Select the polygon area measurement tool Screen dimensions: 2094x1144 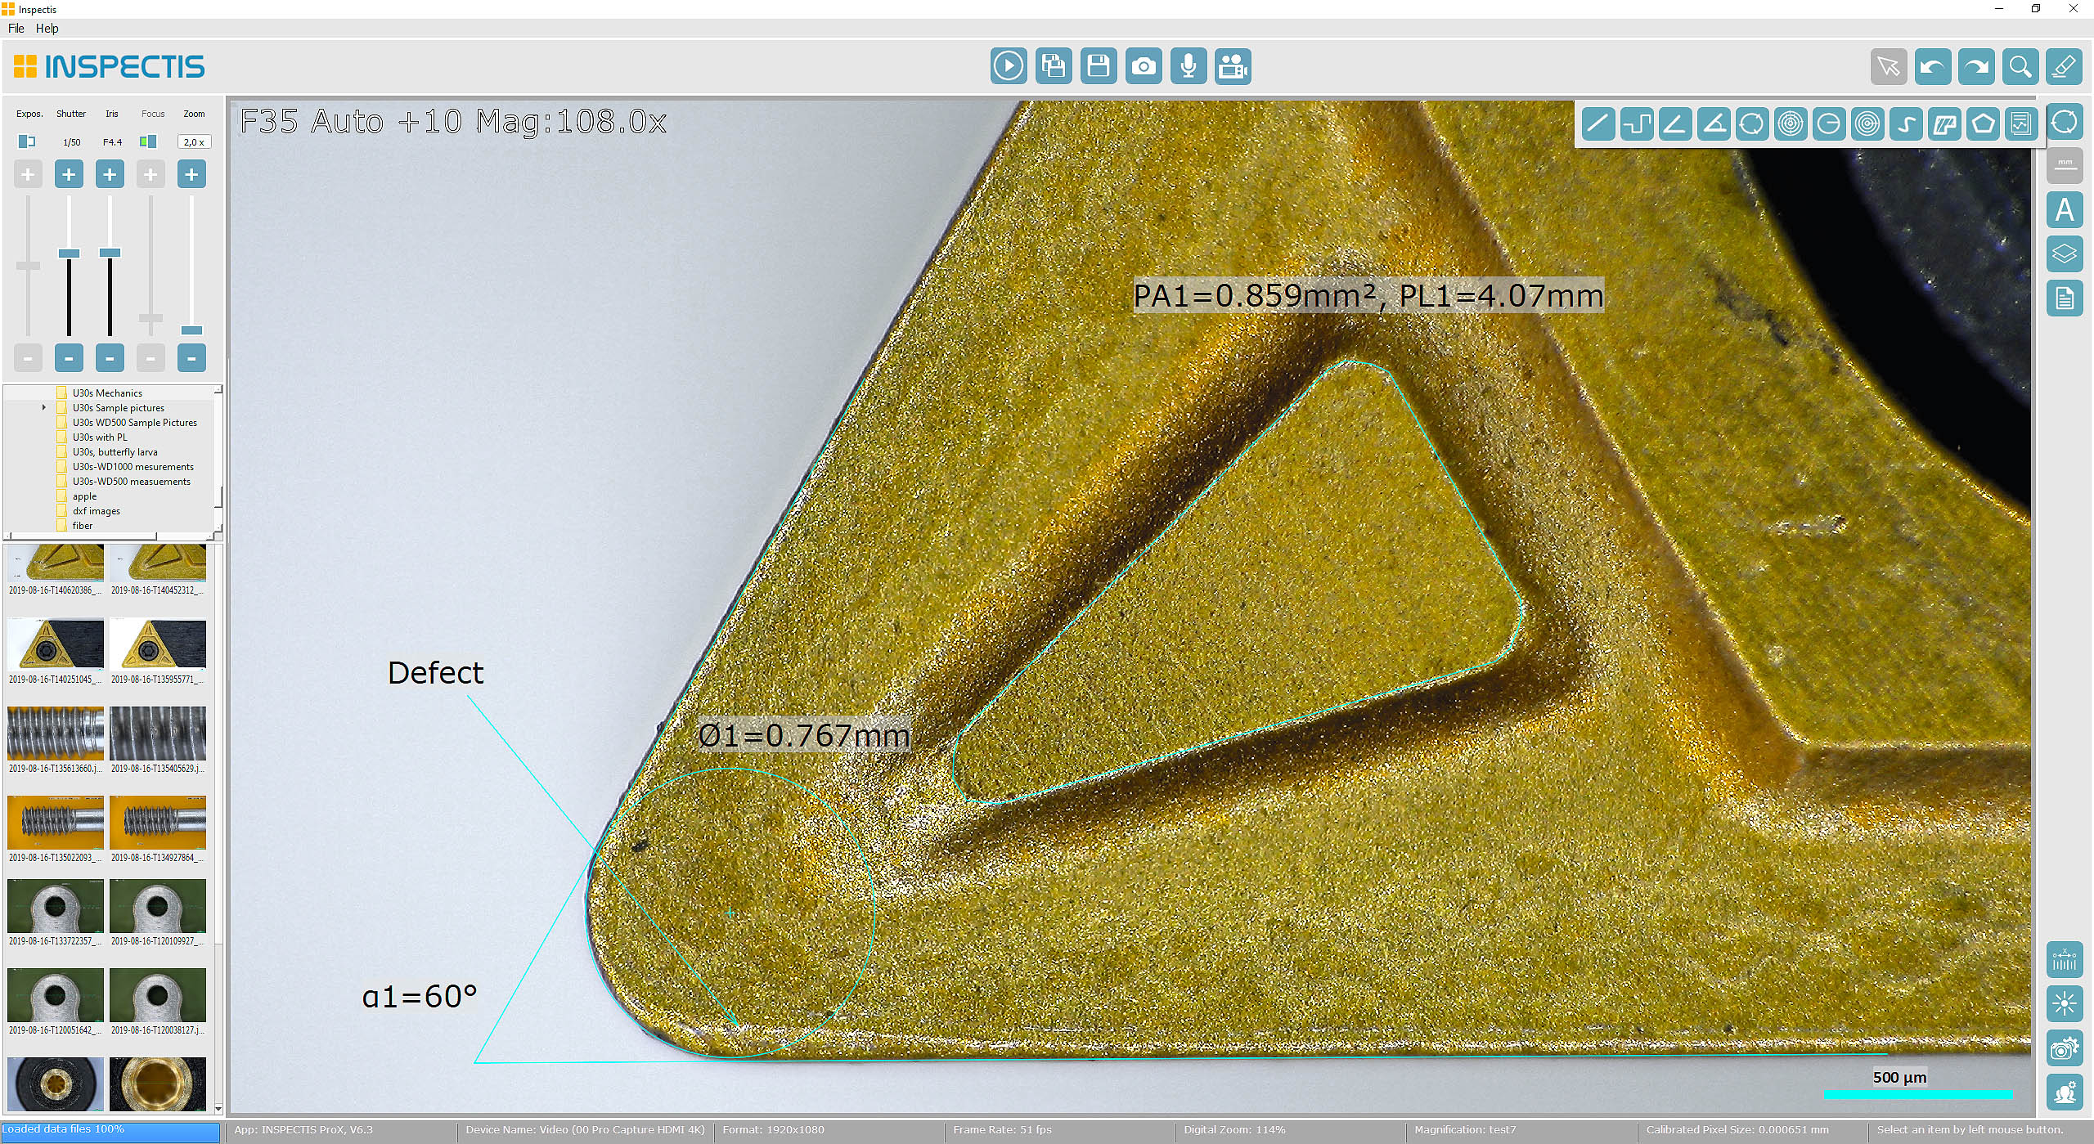pos(1983,124)
